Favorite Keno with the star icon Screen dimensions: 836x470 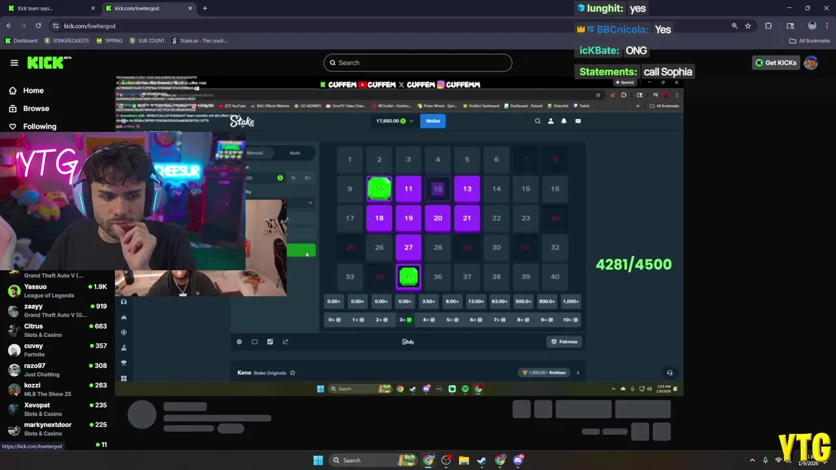coord(293,373)
